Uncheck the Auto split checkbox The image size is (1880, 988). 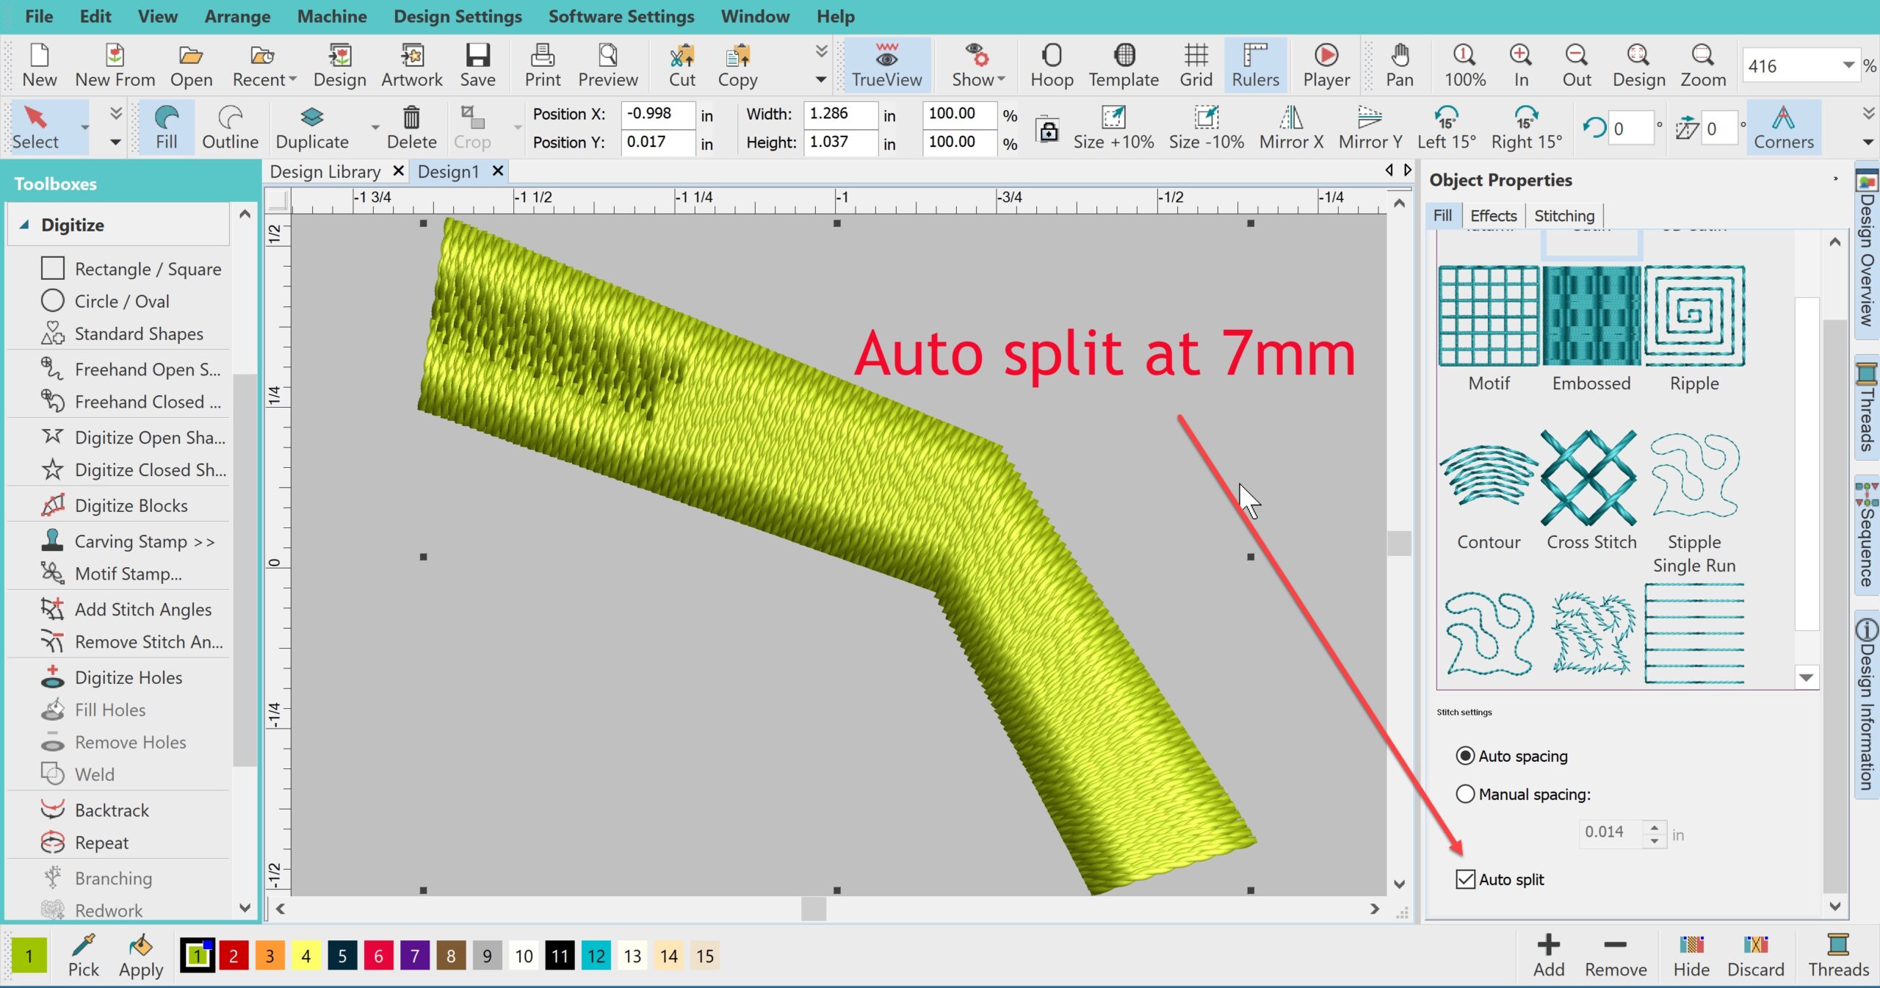click(x=1465, y=879)
